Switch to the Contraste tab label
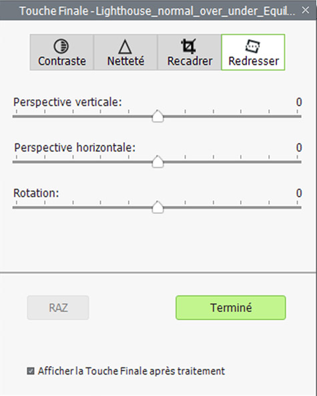The image size is (317, 396). pyautogui.click(x=62, y=61)
